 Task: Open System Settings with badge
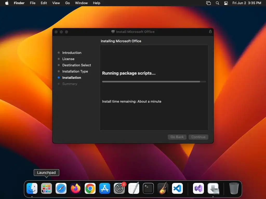(119, 188)
